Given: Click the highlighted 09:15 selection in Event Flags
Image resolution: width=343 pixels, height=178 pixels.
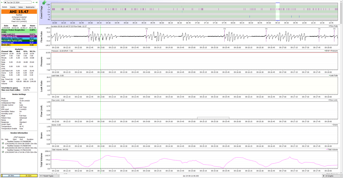Looking at the screenshot, I should [277, 12].
